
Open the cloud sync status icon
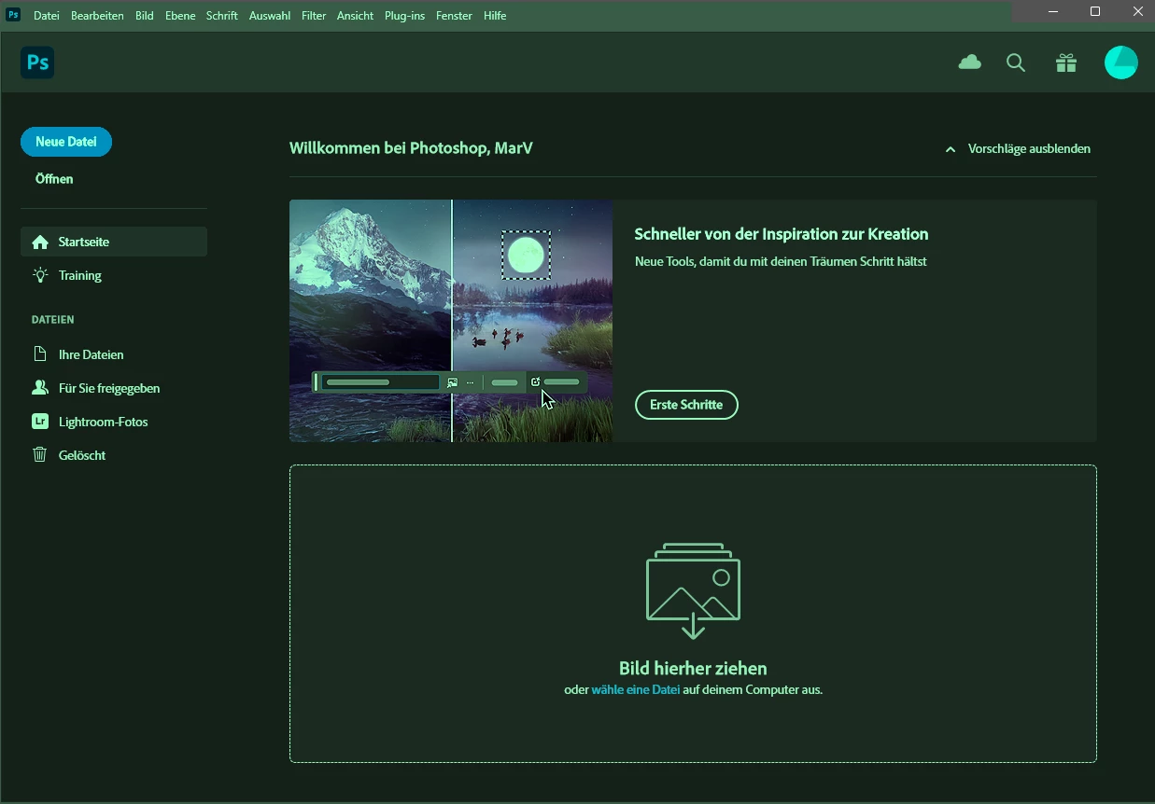pos(970,62)
